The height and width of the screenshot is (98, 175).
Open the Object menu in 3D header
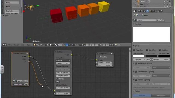29,45
